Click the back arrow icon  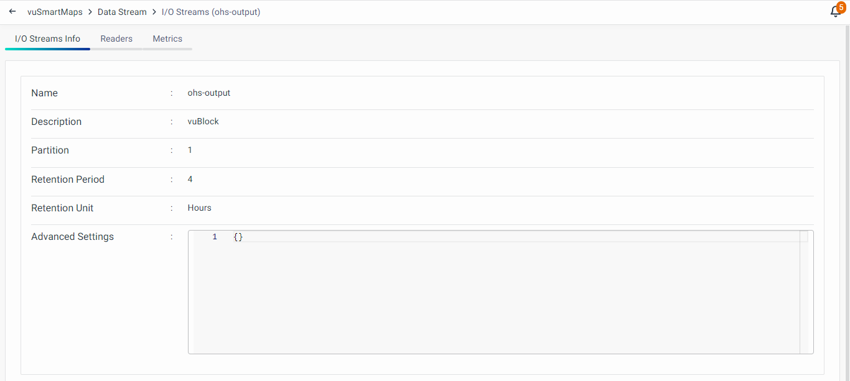click(x=12, y=12)
